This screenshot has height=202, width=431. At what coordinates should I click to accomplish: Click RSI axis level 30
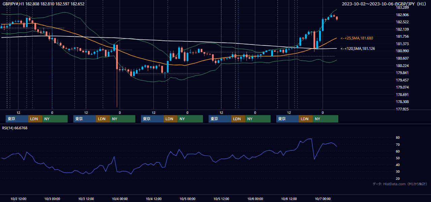(398, 172)
